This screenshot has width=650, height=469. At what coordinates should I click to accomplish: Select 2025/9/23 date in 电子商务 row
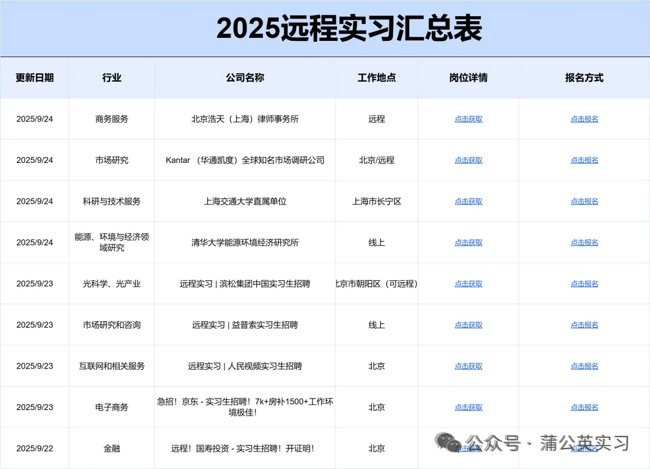tap(35, 407)
